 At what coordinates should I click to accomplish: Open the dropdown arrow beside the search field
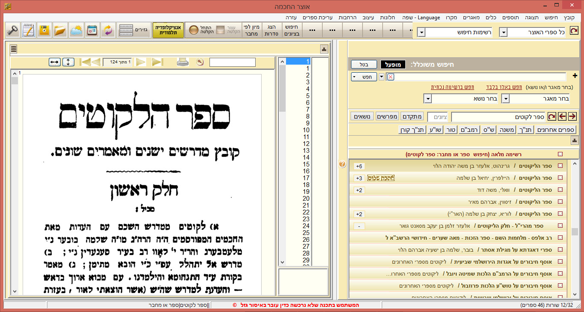tap(382, 77)
